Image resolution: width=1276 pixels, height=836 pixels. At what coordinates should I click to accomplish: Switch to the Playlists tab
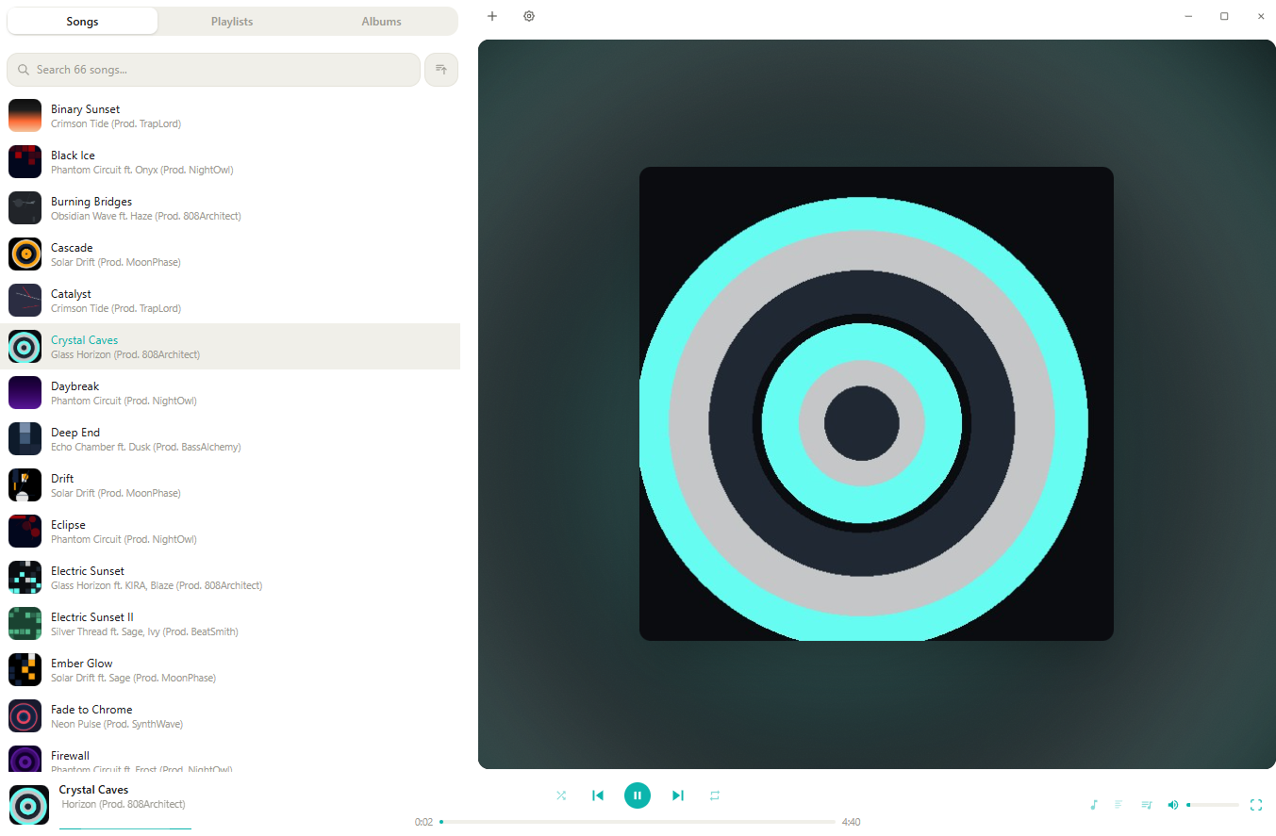(231, 21)
